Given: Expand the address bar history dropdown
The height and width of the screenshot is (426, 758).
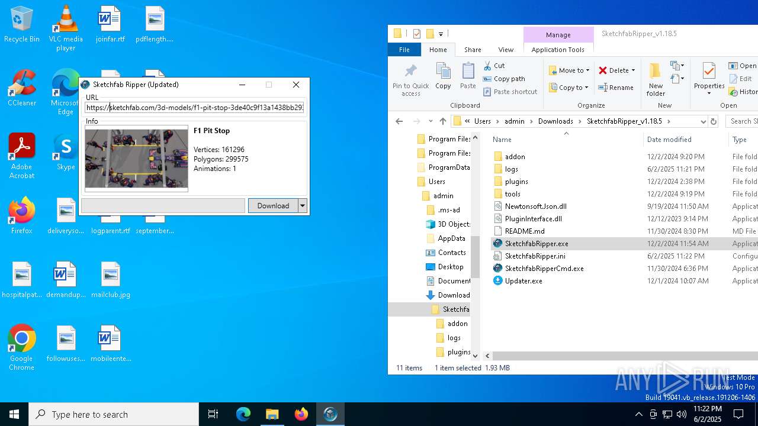Looking at the screenshot, I should 703,121.
